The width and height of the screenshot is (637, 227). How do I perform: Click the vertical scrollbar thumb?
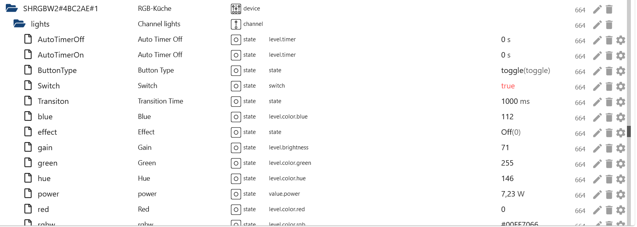(x=628, y=131)
